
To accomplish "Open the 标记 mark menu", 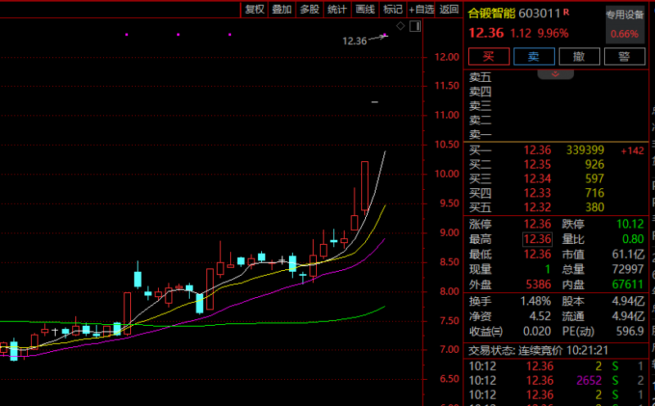I will (393, 9).
